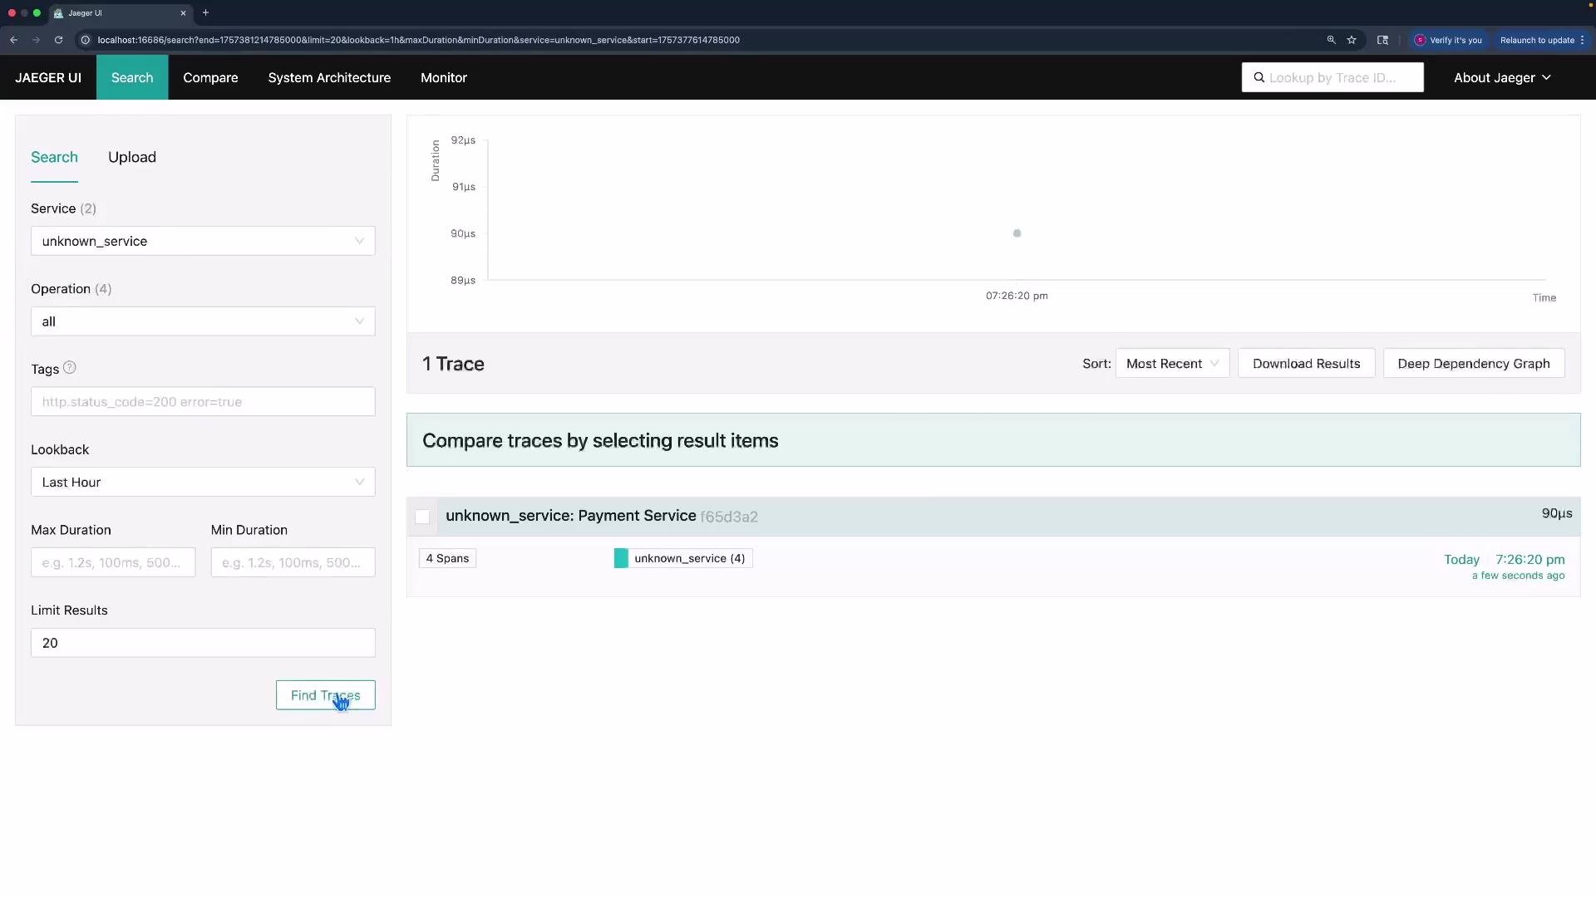Click the 90µs trace duration label
This screenshot has width=1596, height=897.
1557,513
